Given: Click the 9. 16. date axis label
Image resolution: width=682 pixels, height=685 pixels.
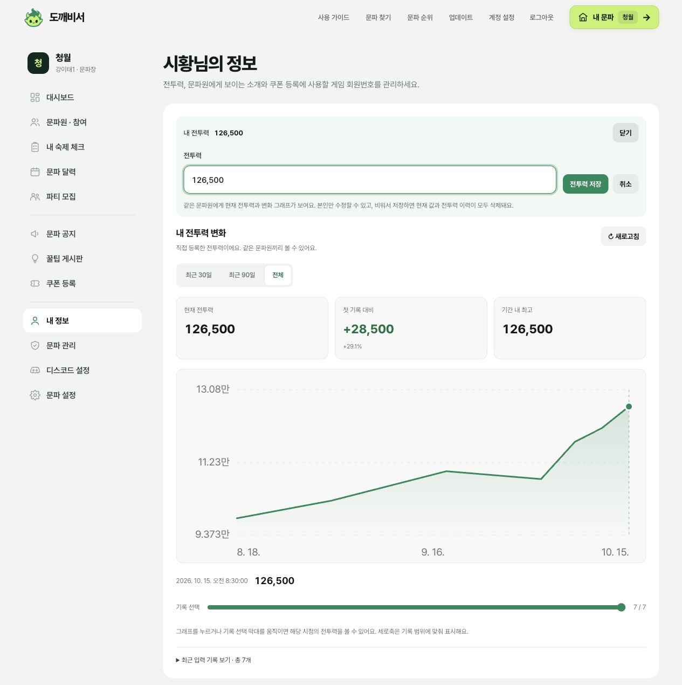Looking at the screenshot, I should coord(433,552).
